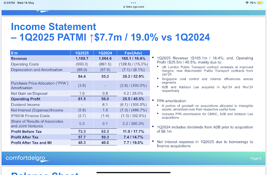
Task: Tap the Operating Costs label
Action: pyautogui.click(x=25, y=64)
